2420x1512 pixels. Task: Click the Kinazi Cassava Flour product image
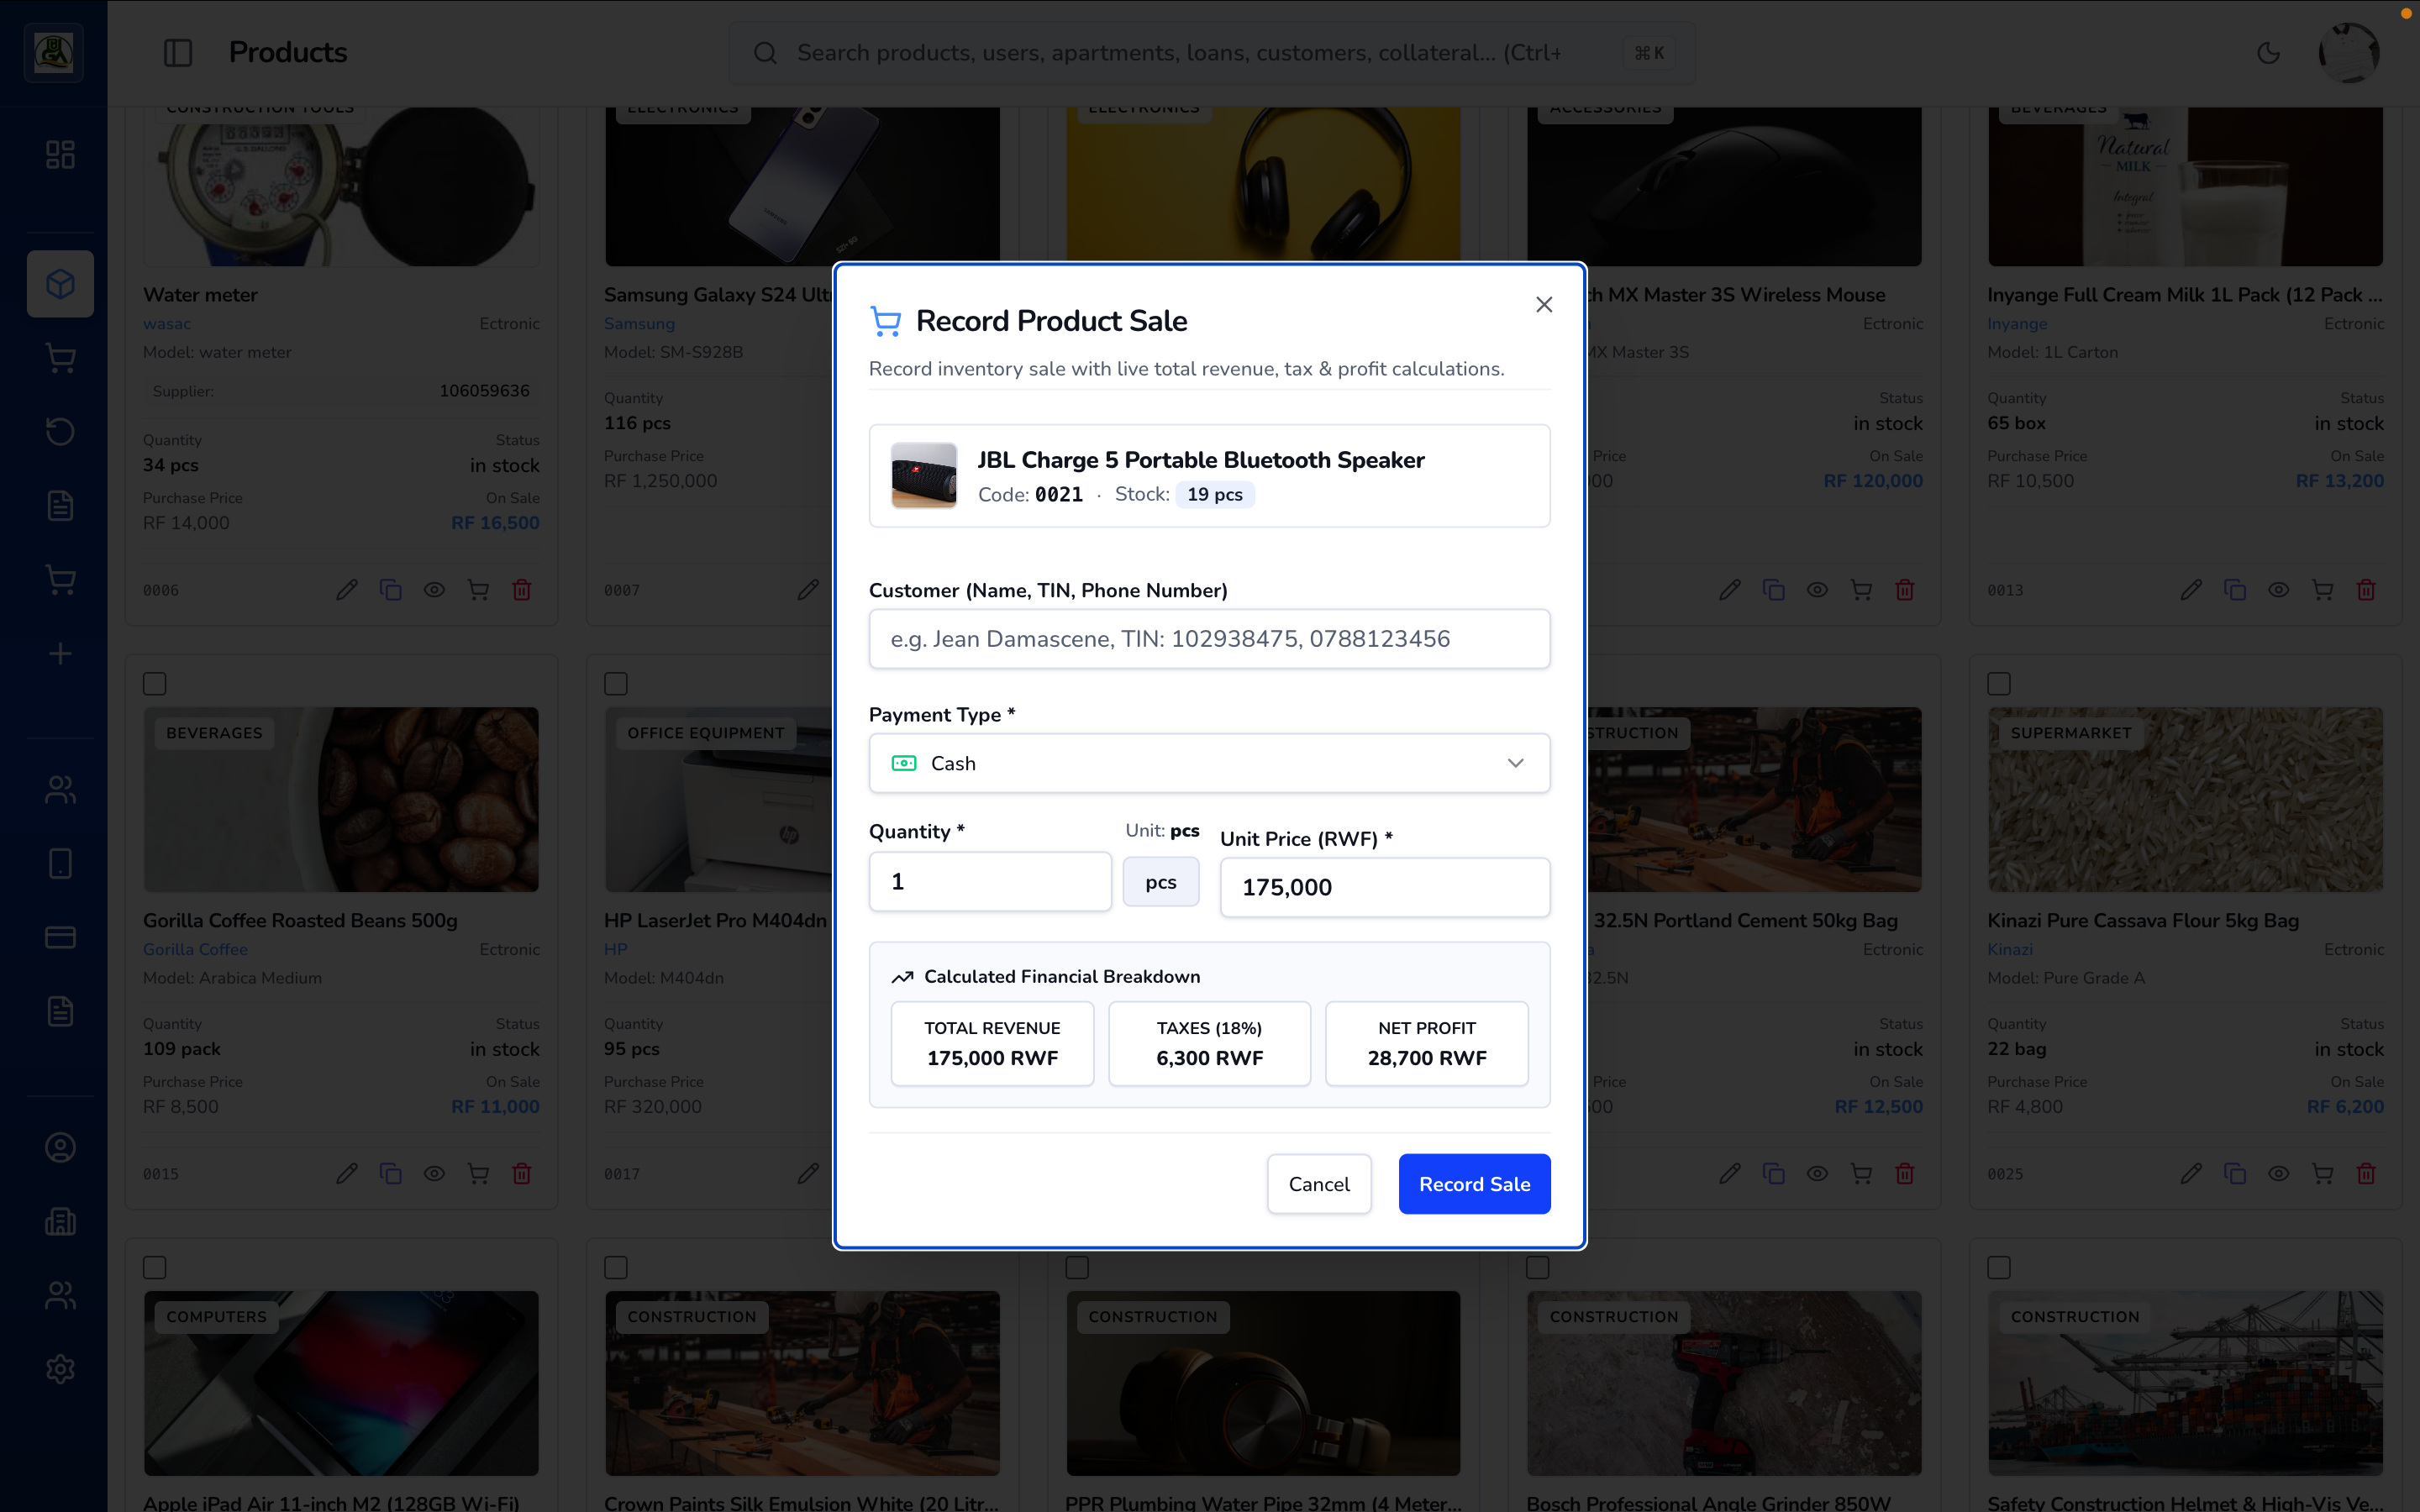click(x=2185, y=800)
